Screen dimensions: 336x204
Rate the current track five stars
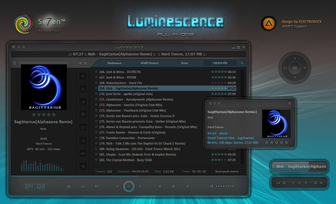coord(53,114)
